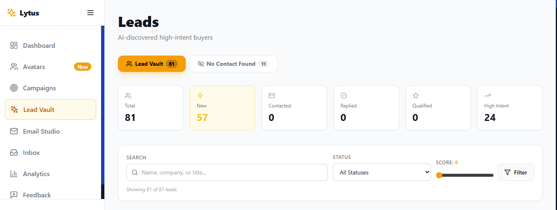Toggle the sidebar with the hamburger menu

[x=90, y=13]
